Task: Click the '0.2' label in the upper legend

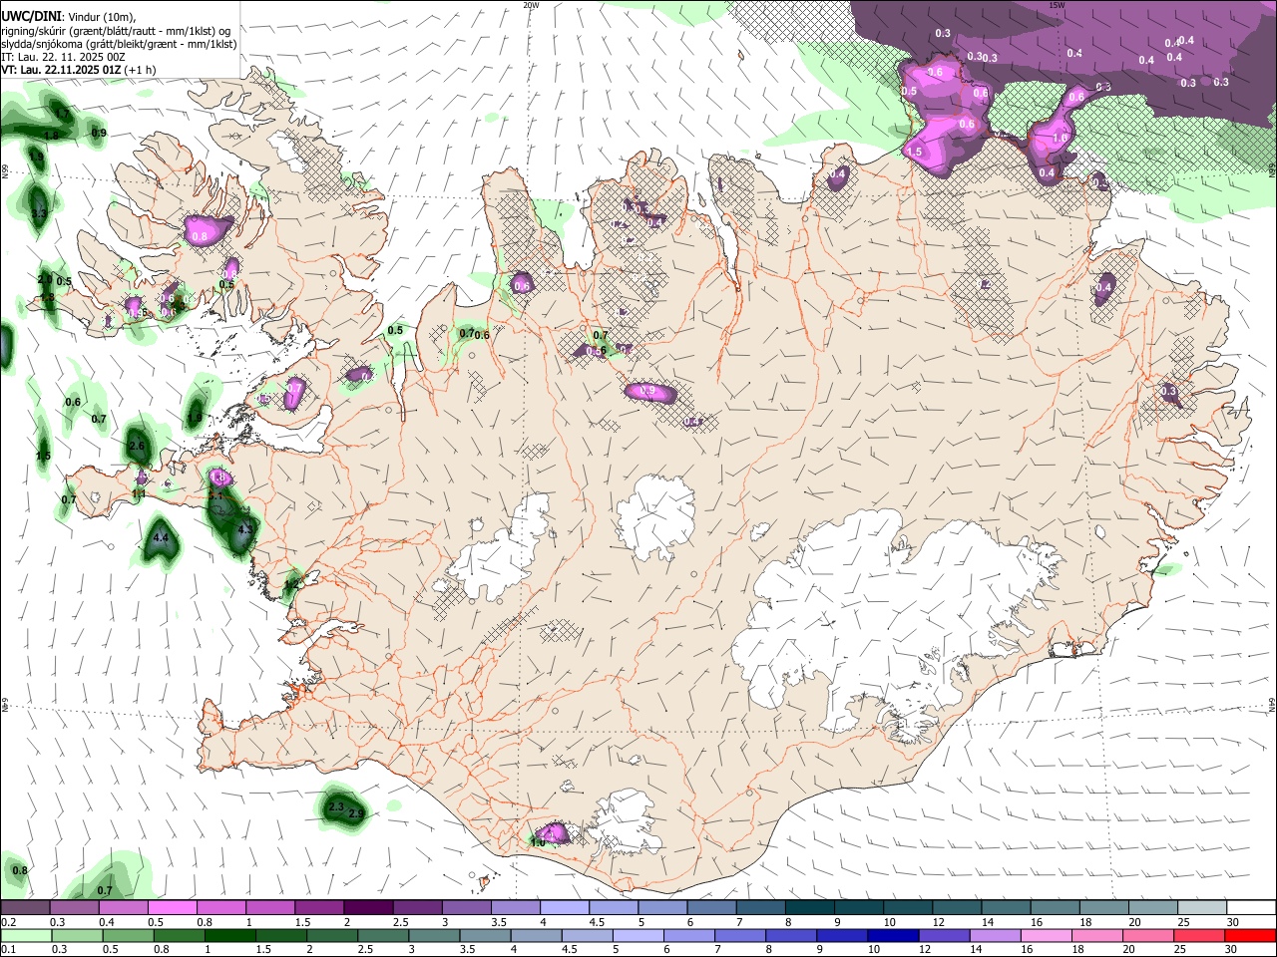Action: point(8,922)
